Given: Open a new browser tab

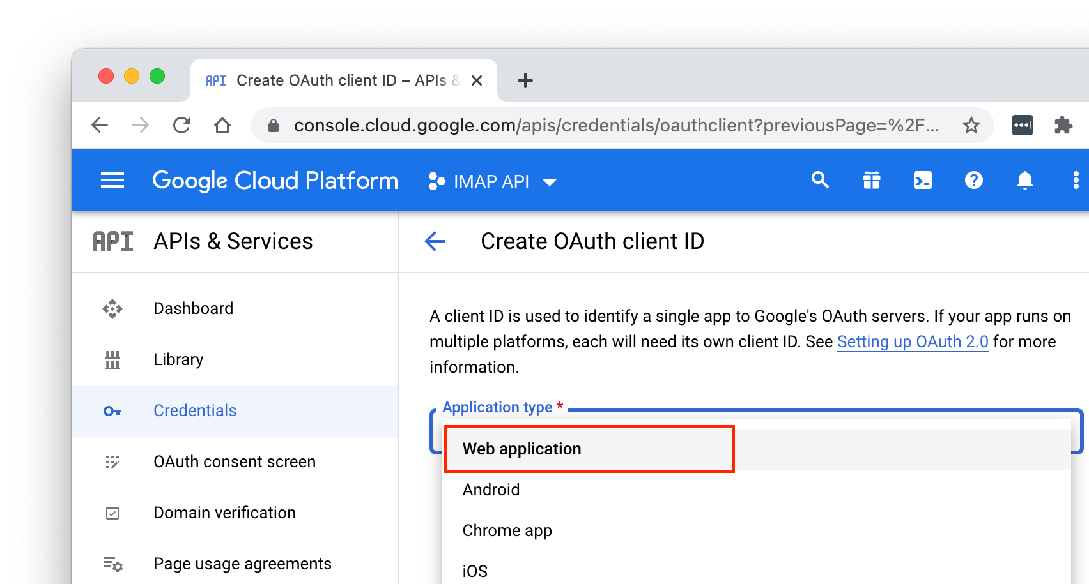Looking at the screenshot, I should tap(525, 80).
